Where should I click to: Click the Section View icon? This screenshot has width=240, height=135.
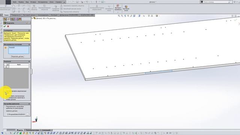[x=128, y=16]
